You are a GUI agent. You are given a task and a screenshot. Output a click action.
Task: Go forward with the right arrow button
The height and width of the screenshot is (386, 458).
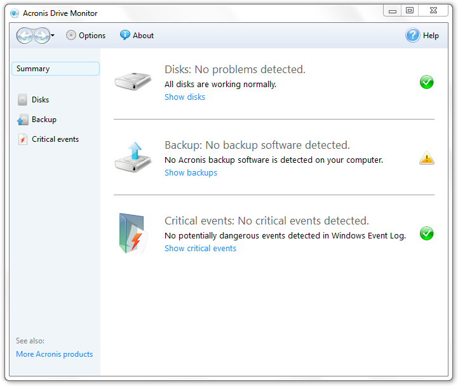pos(42,36)
